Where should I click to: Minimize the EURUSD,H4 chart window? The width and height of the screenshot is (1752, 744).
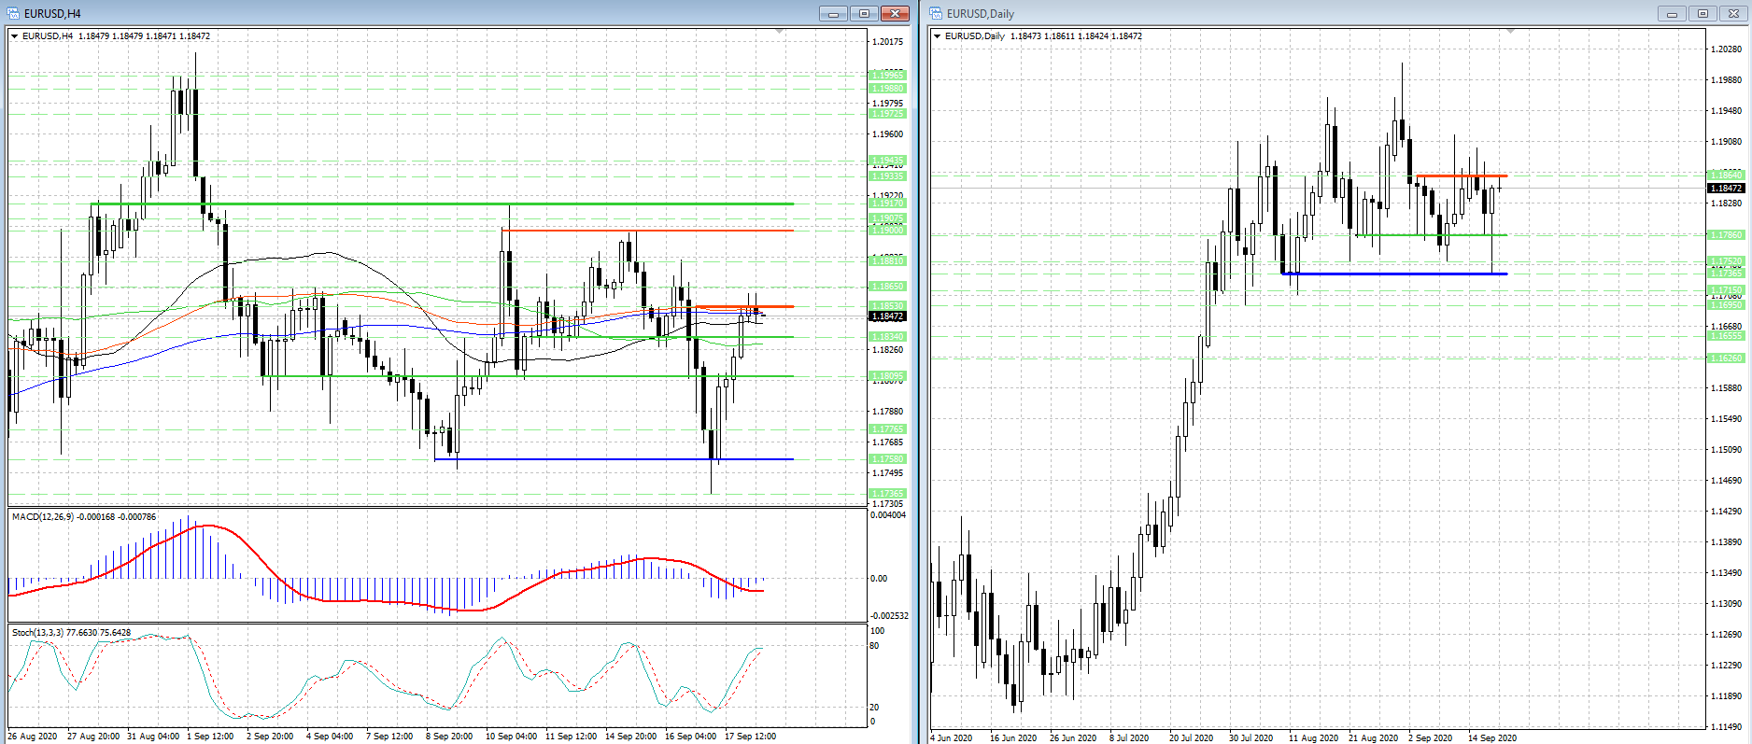tap(833, 13)
